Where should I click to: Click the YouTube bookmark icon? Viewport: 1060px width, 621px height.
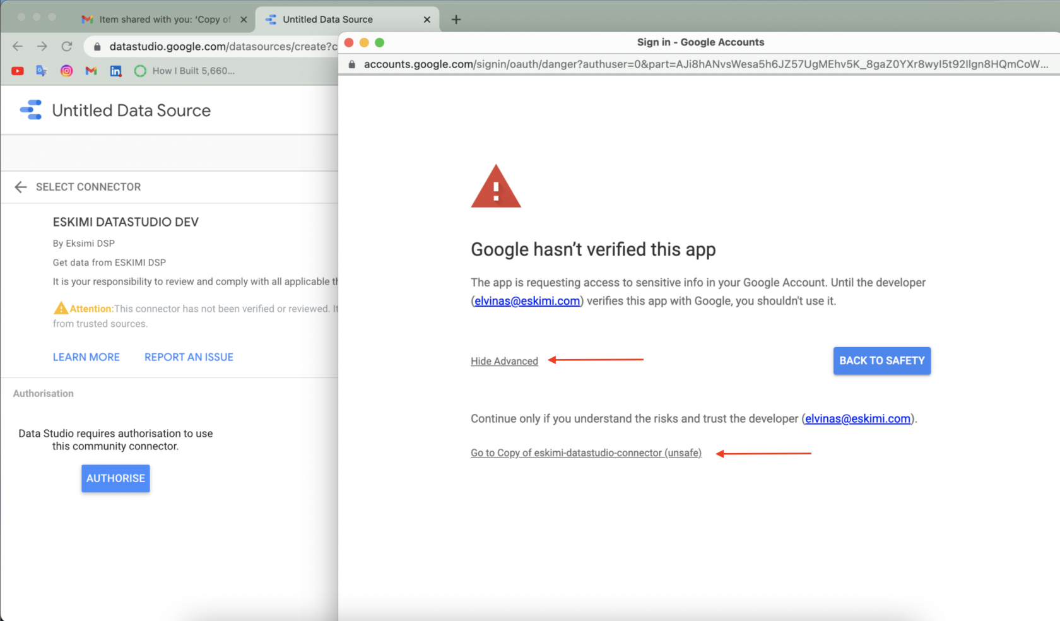18,71
